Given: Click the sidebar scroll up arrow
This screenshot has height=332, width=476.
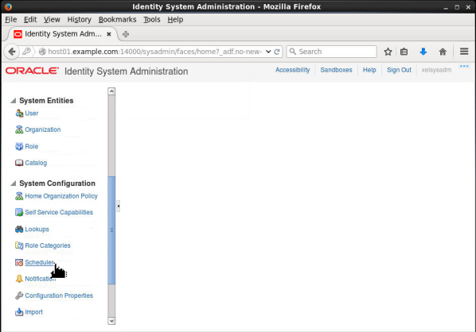Looking at the screenshot, I should (x=111, y=91).
